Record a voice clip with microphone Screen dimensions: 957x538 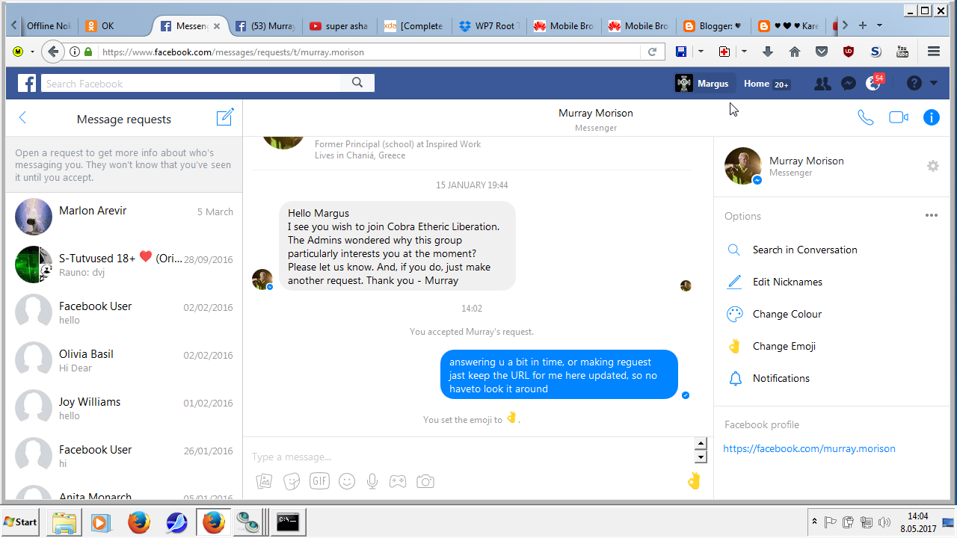372,481
